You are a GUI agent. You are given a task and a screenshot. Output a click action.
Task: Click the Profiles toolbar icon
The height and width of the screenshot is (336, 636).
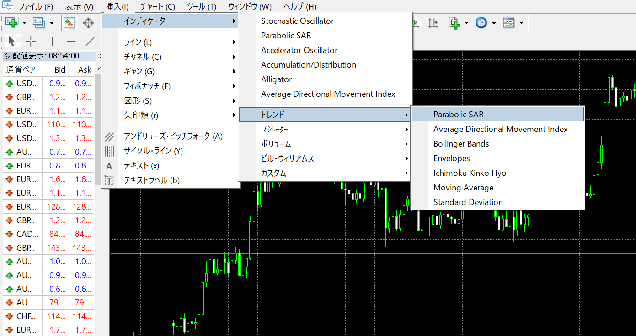[39, 23]
